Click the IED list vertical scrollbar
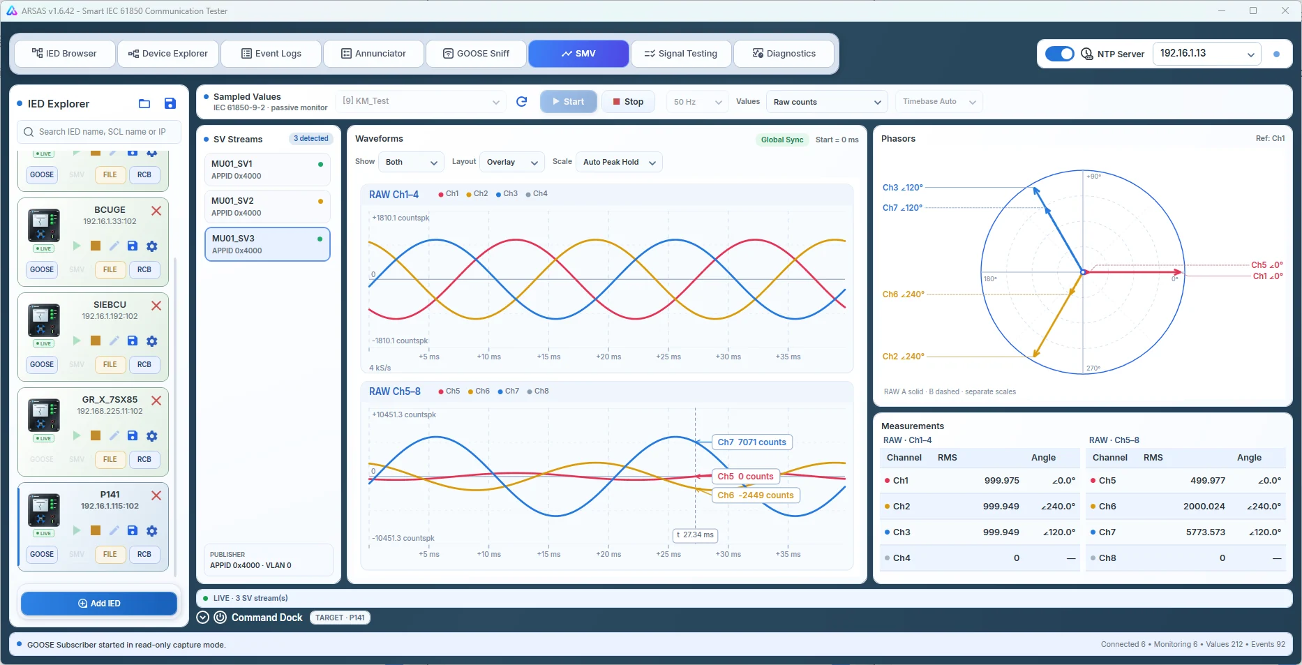1302x665 pixels. pyautogui.click(x=175, y=417)
